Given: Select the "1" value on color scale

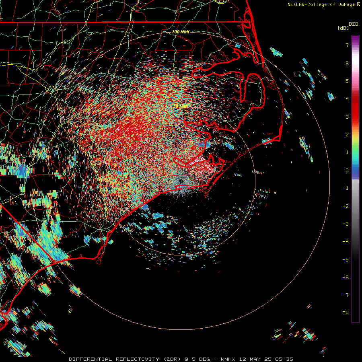Looking at the screenshot, I should pyautogui.click(x=347, y=152).
